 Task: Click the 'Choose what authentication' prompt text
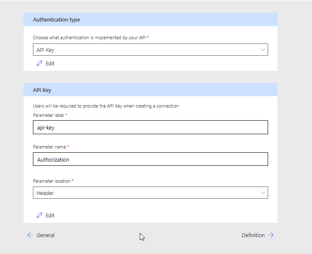pyautogui.click(x=89, y=38)
